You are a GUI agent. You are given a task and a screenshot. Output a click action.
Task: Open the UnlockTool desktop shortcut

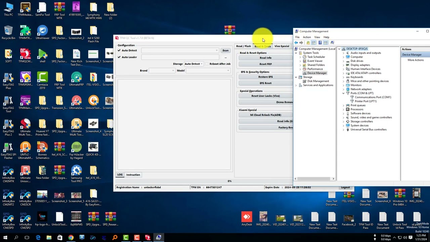point(93,103)
